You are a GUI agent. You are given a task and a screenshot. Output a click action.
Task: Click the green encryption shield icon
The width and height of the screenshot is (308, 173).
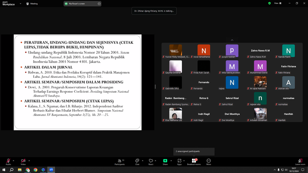point(269,3)
